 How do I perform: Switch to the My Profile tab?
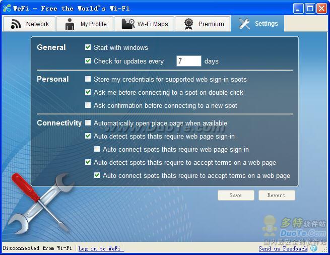(85, 24)
